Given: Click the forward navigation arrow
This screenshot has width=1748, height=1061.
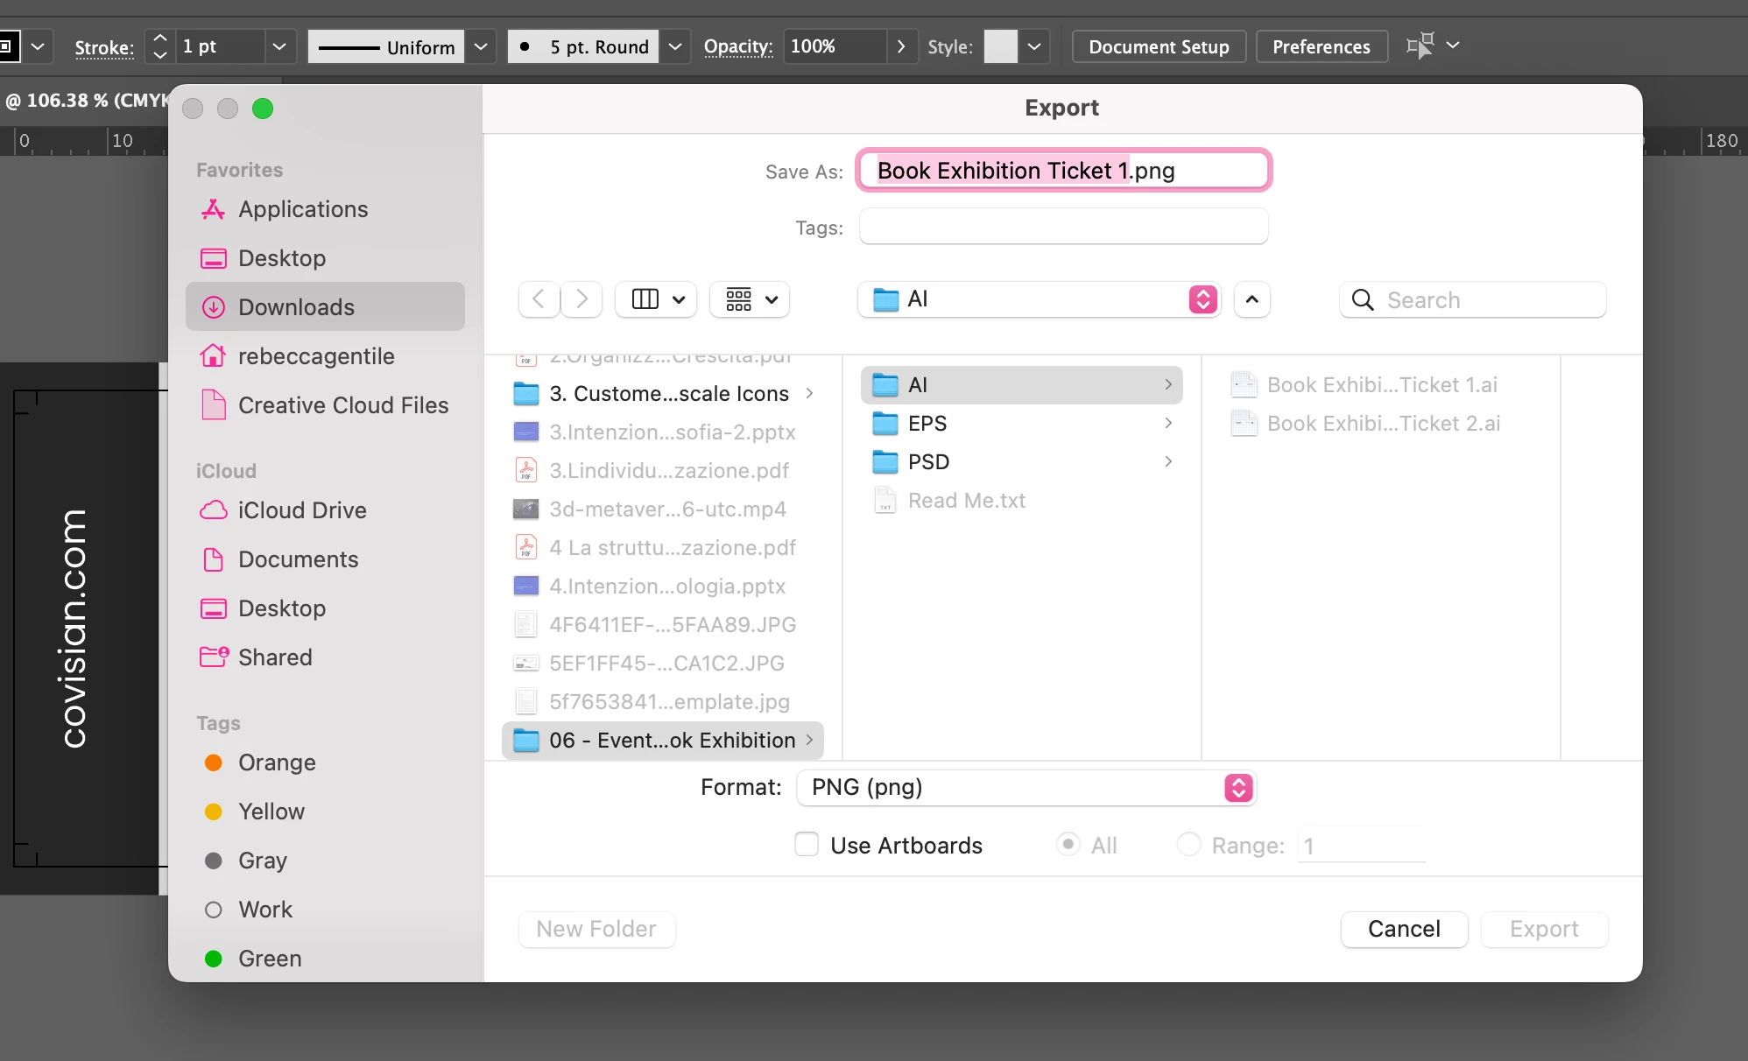Looking at the screenshot, I should (581, 299).
